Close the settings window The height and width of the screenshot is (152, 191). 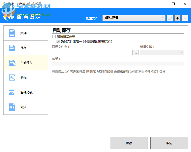click(185, 4)
